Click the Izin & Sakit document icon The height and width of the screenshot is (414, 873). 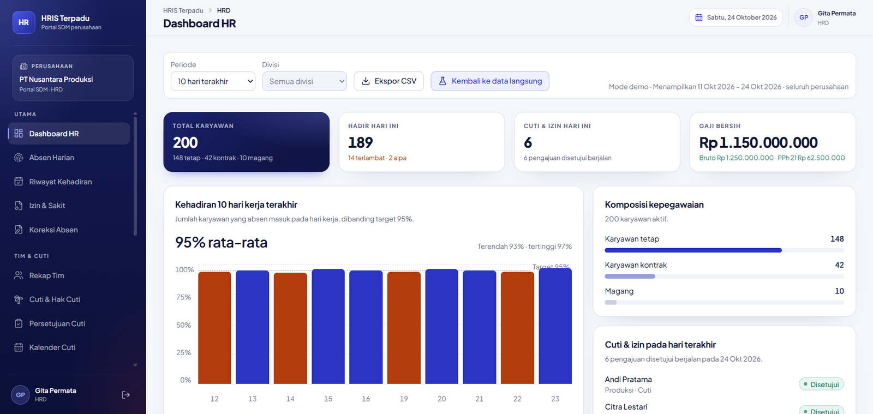[19, 206]
